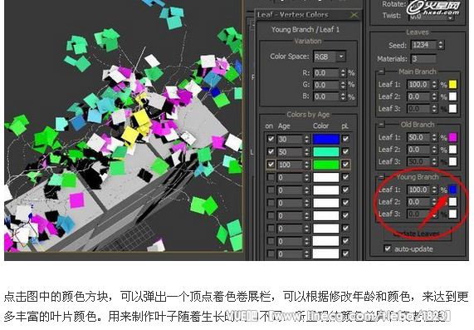Open the teal color swatch for age 50
474x330 pixels.
[x=326, y=151]
